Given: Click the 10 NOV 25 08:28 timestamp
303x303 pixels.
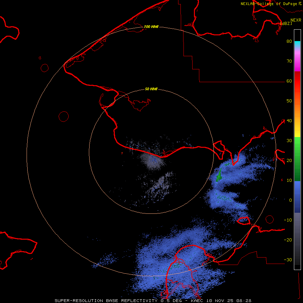Looking at the screenshot, I should click(x=229, y=301).
